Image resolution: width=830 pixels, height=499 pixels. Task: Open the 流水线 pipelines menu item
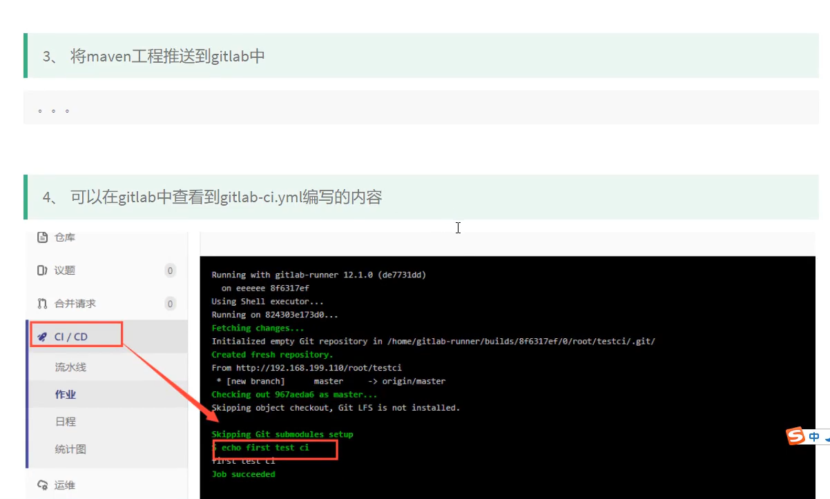(70, 367)
